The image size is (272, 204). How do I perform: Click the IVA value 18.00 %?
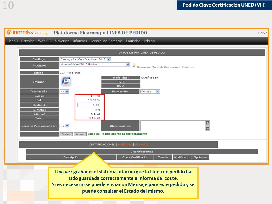click(x=94, y=100)
